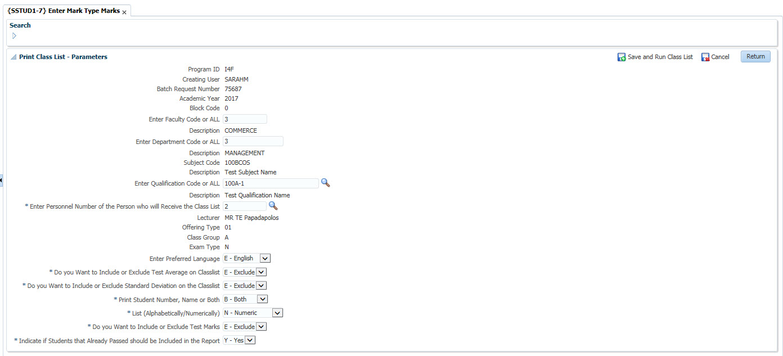
Task: Click the red Cancel icon
Action: pyautogui.click(x=705, y=56)
